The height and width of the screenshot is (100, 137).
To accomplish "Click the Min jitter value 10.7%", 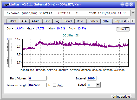I will coord(61,28).
